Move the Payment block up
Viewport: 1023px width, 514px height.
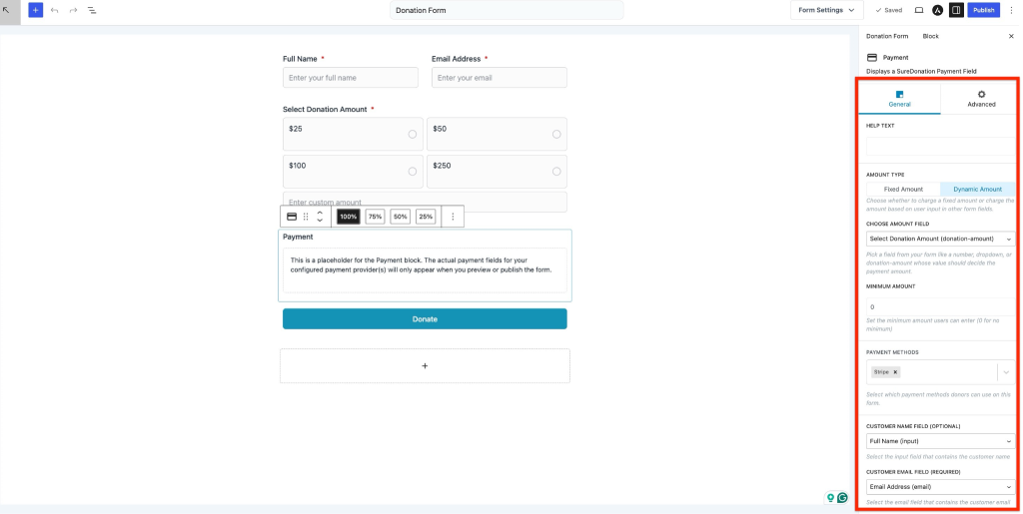point(320,213)
